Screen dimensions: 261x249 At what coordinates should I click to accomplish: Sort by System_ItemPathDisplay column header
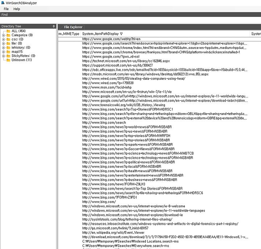(x=100, y=34)
